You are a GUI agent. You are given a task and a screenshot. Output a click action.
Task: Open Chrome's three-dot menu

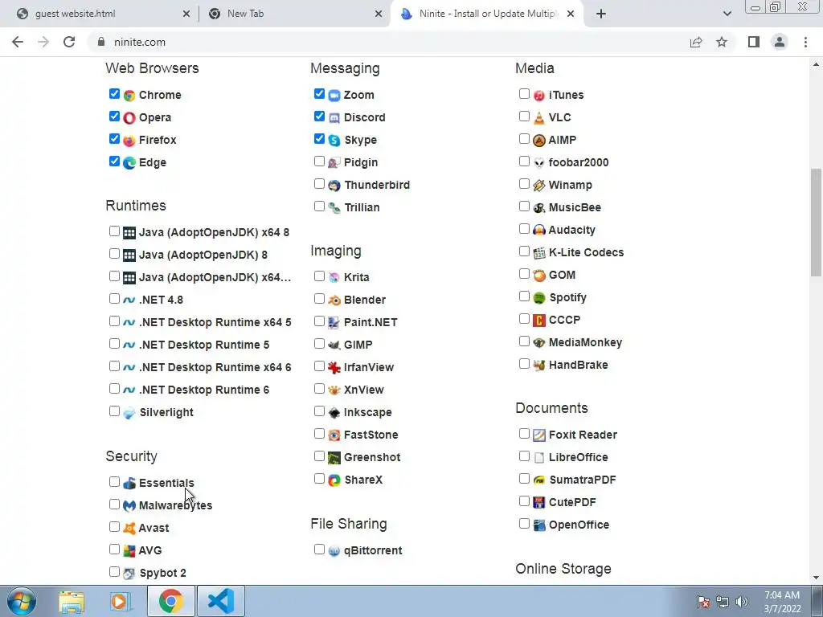(x=805, y=42)
